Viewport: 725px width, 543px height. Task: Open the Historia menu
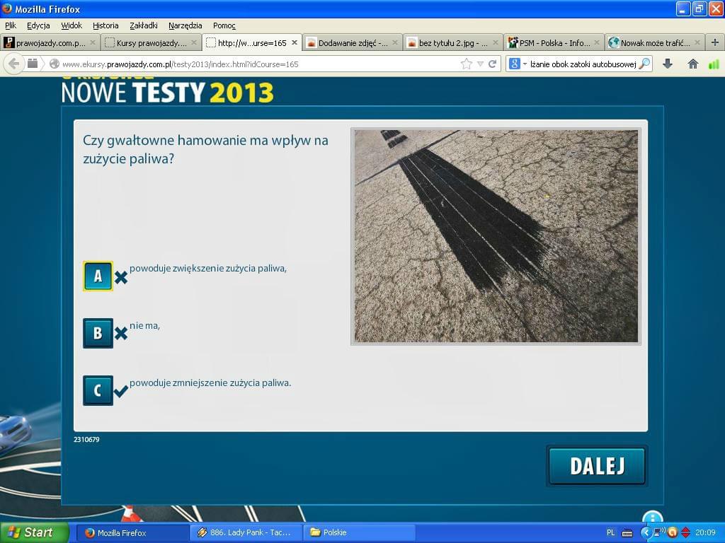[105, 25]
